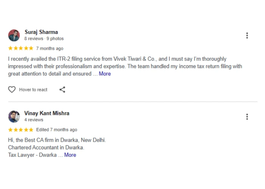Click the "Best CA firm in Dwarka" line

pyautogui.click(x=57, y=140)
